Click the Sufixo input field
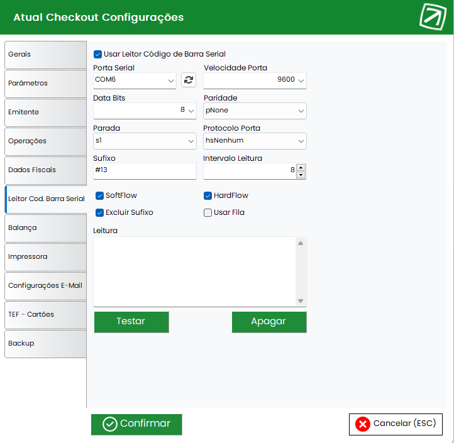Image resolution: width=454 pixels, height=443 pixels. 145,171
